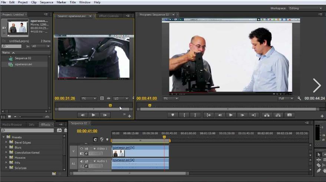The height and width of the screenshot is (182, 326).
Task: Select the Pen tool in Tools panel
Action: (x=319, y=171)
